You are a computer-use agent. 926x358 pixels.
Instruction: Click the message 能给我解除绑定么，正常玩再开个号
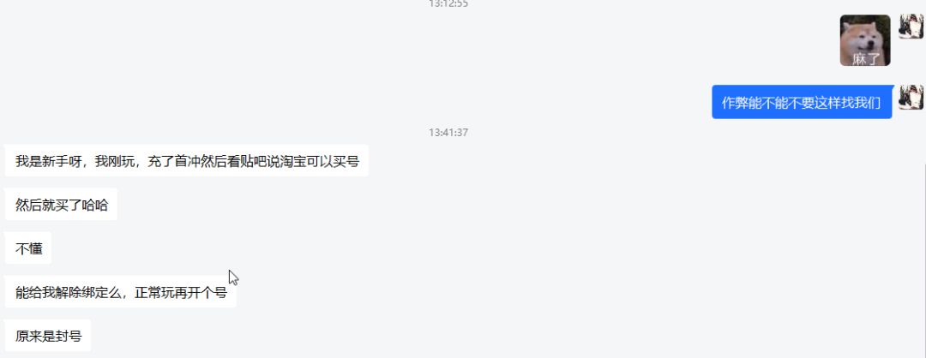tap(121, 292)
